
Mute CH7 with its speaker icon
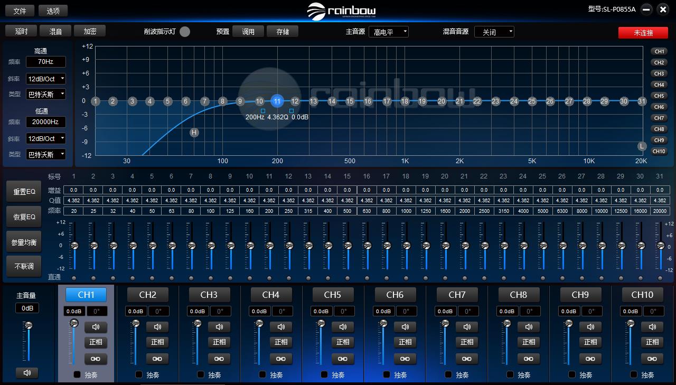pyautogui.click(x=467, y=327)
